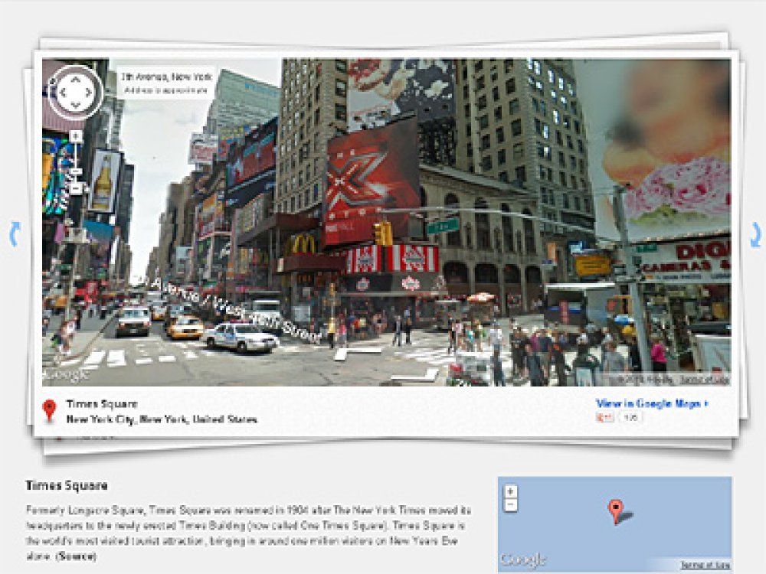Pan left using the compass left arrow

pyautogui.click(x=61, y=93)
